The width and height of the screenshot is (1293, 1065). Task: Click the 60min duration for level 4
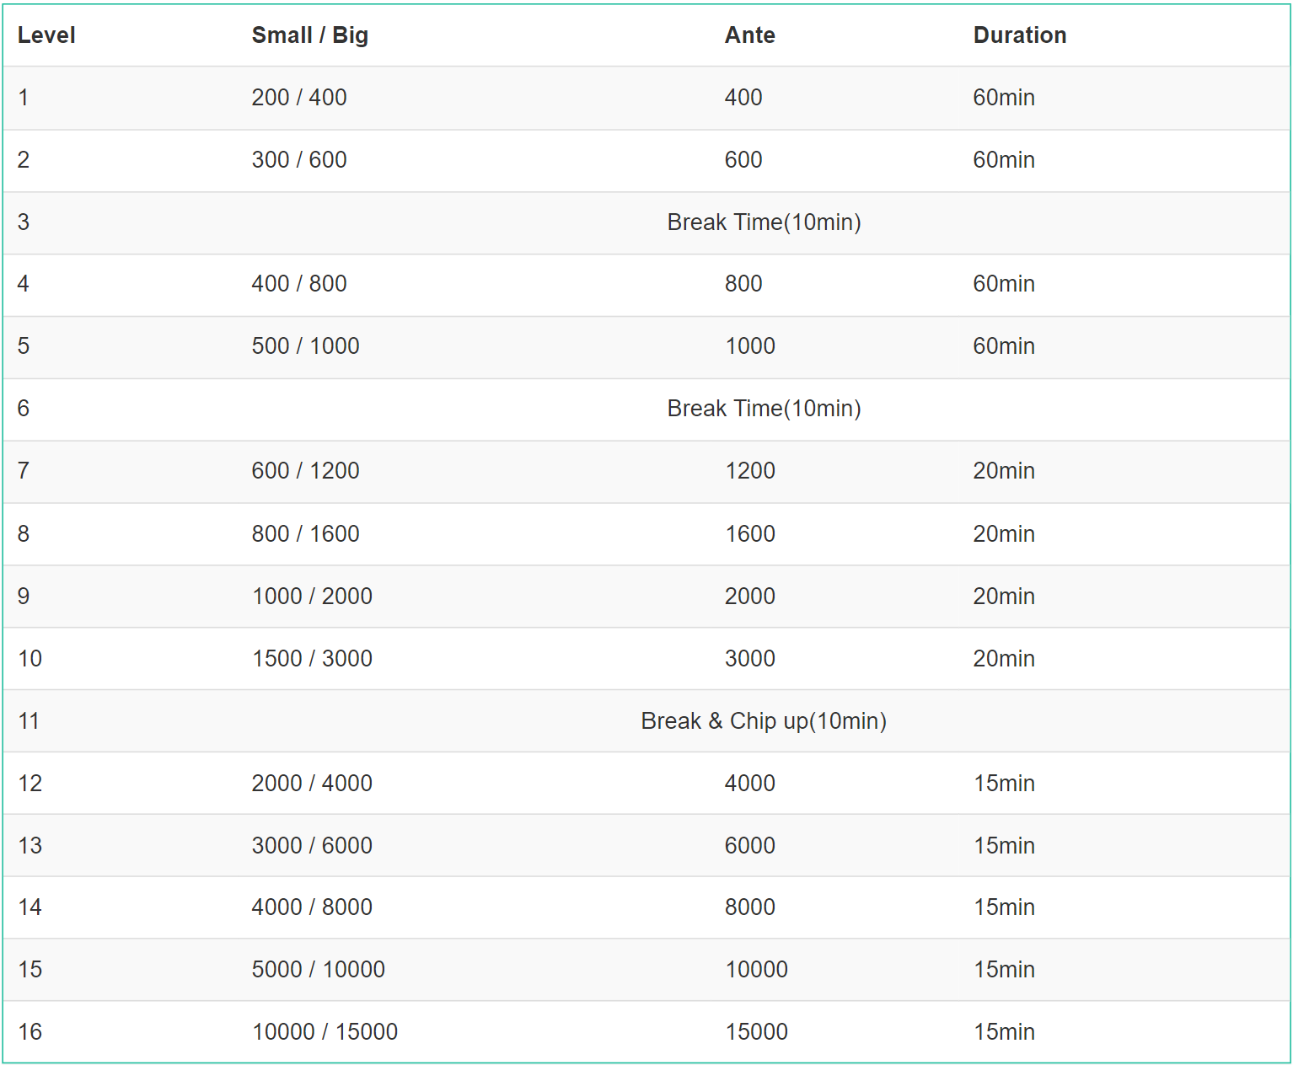(1004, 284)
